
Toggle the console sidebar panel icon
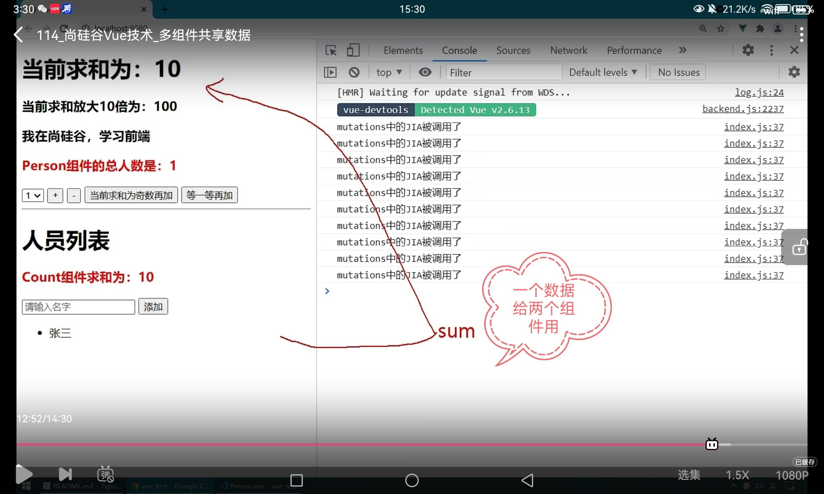point(330,72)
